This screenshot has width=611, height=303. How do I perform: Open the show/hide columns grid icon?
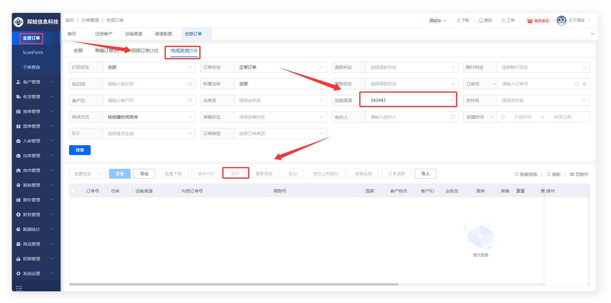pos(572,174)
